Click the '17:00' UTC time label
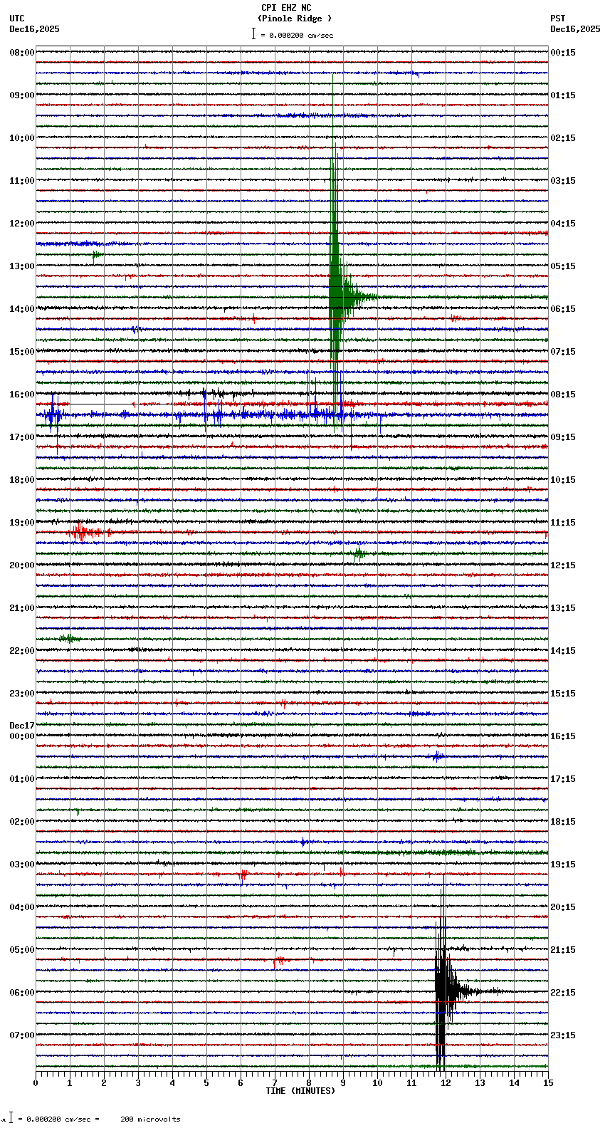Screen dimensions: 605x1128 (22, 437)
